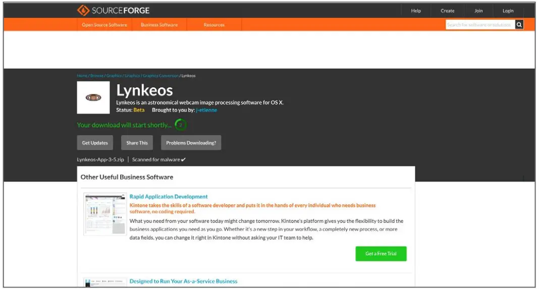Screen dimensions: 539x289
Task: Click the Share This button
Action: (137, 143)
